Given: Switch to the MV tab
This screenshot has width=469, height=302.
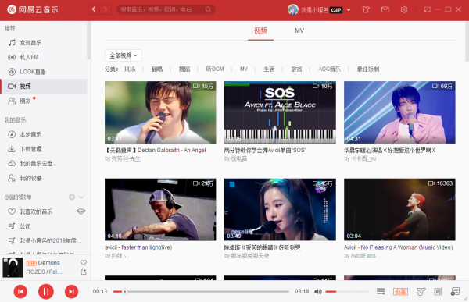Looking at the screenshot, I should click(299, 30).
